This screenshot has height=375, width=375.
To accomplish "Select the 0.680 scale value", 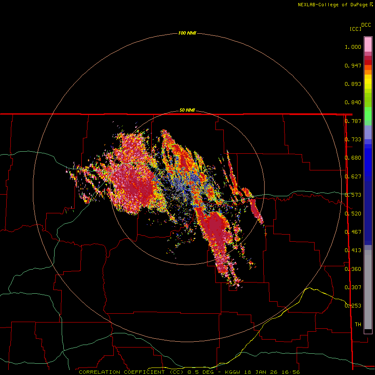I will click(x=353, y=158).
